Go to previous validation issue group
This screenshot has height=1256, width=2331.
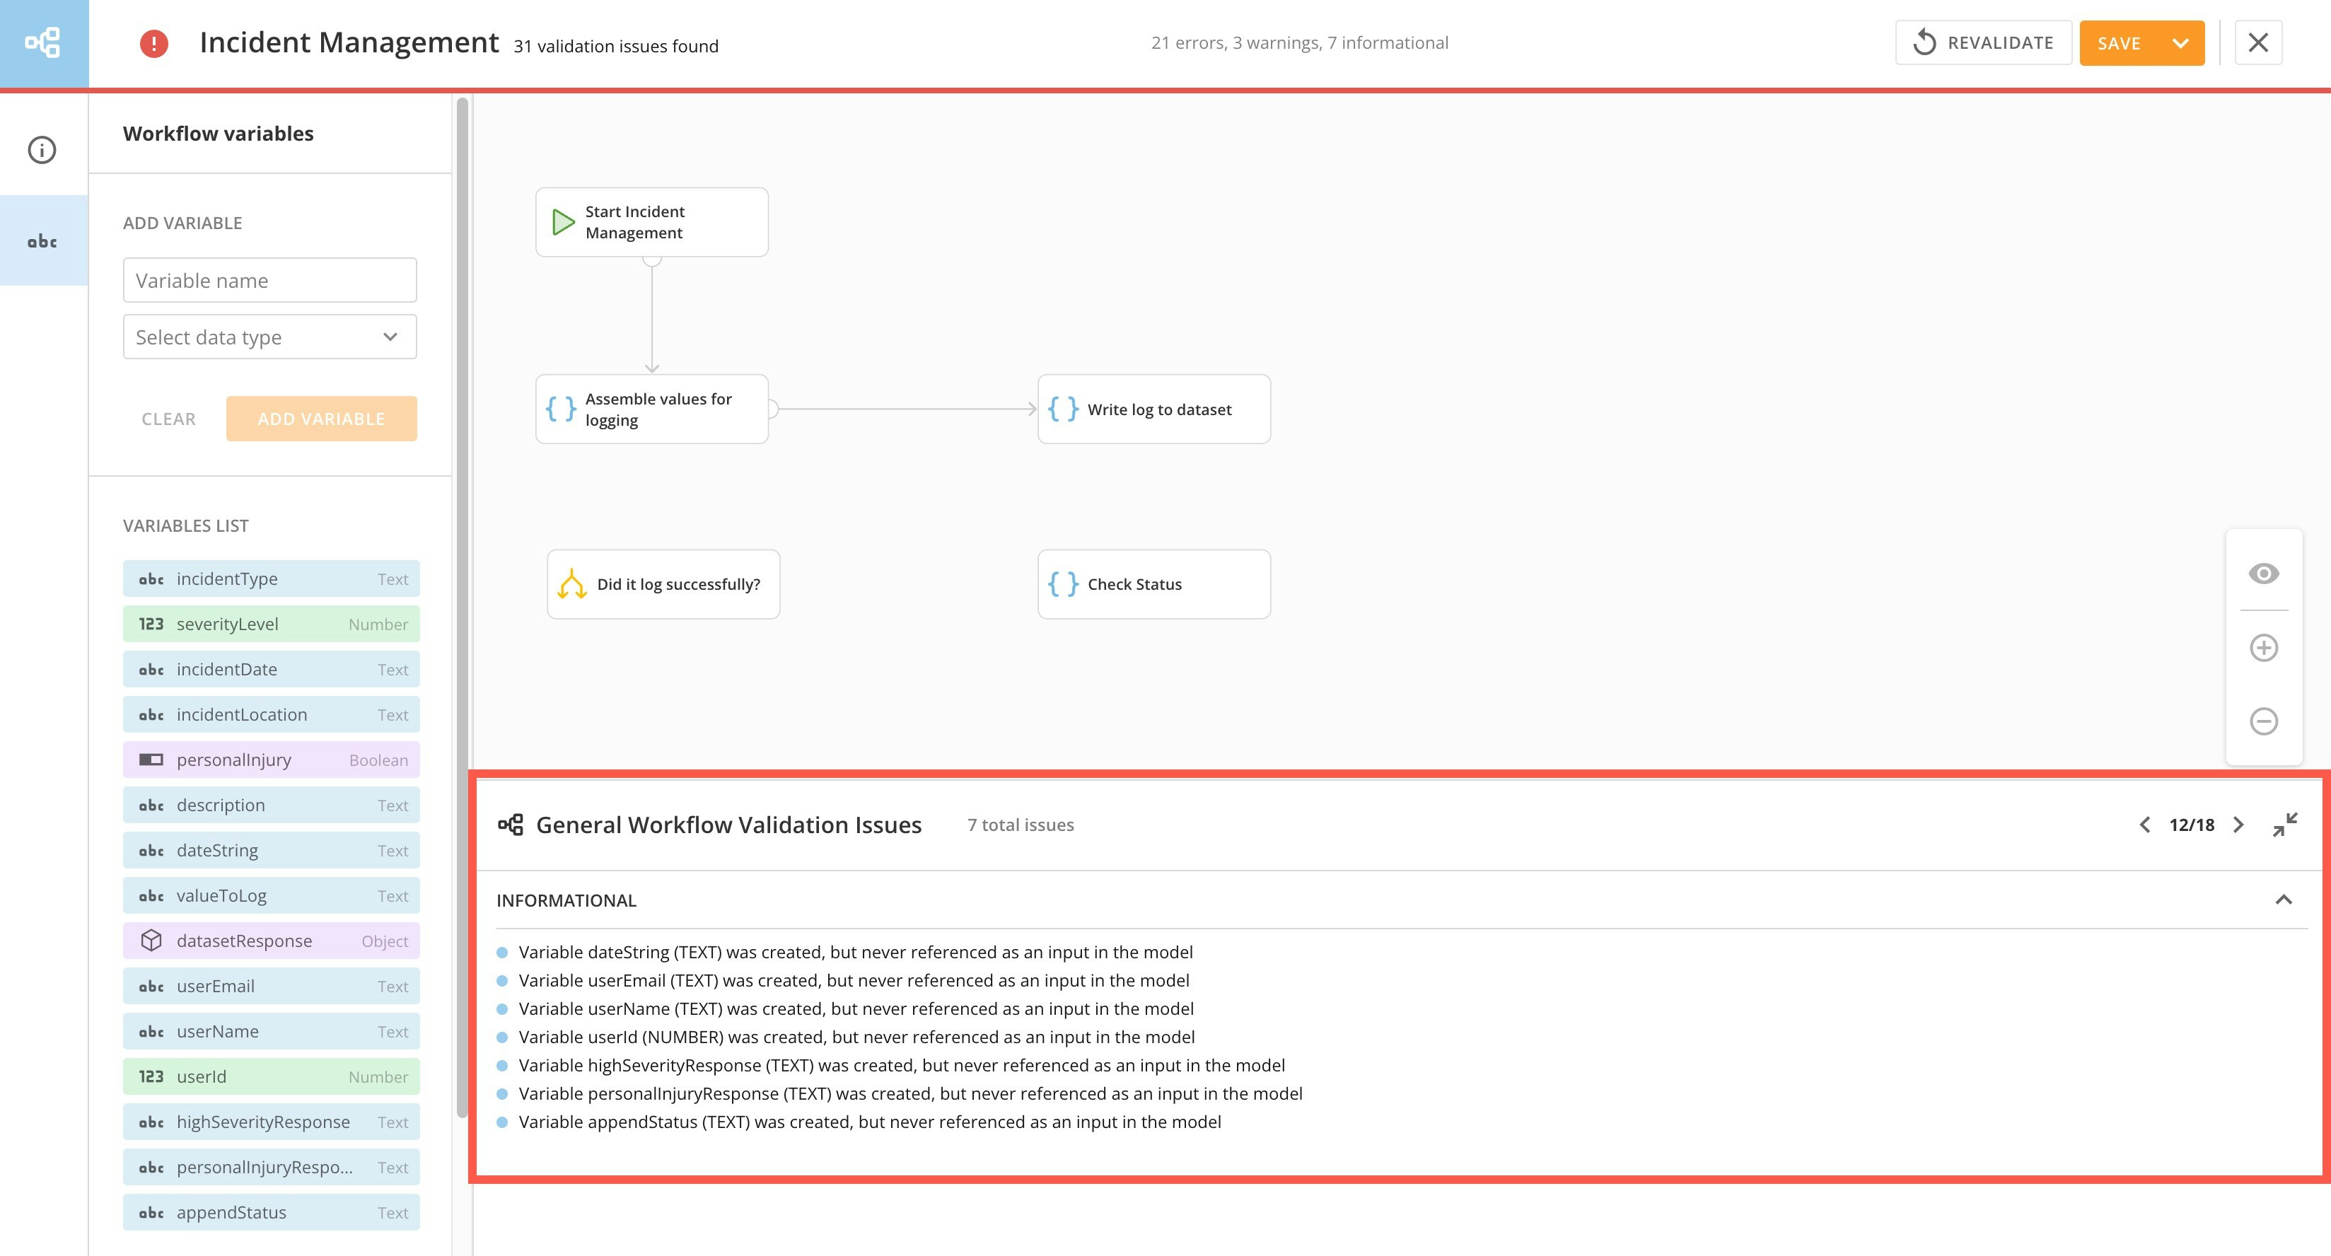[x=2144, y=825]
